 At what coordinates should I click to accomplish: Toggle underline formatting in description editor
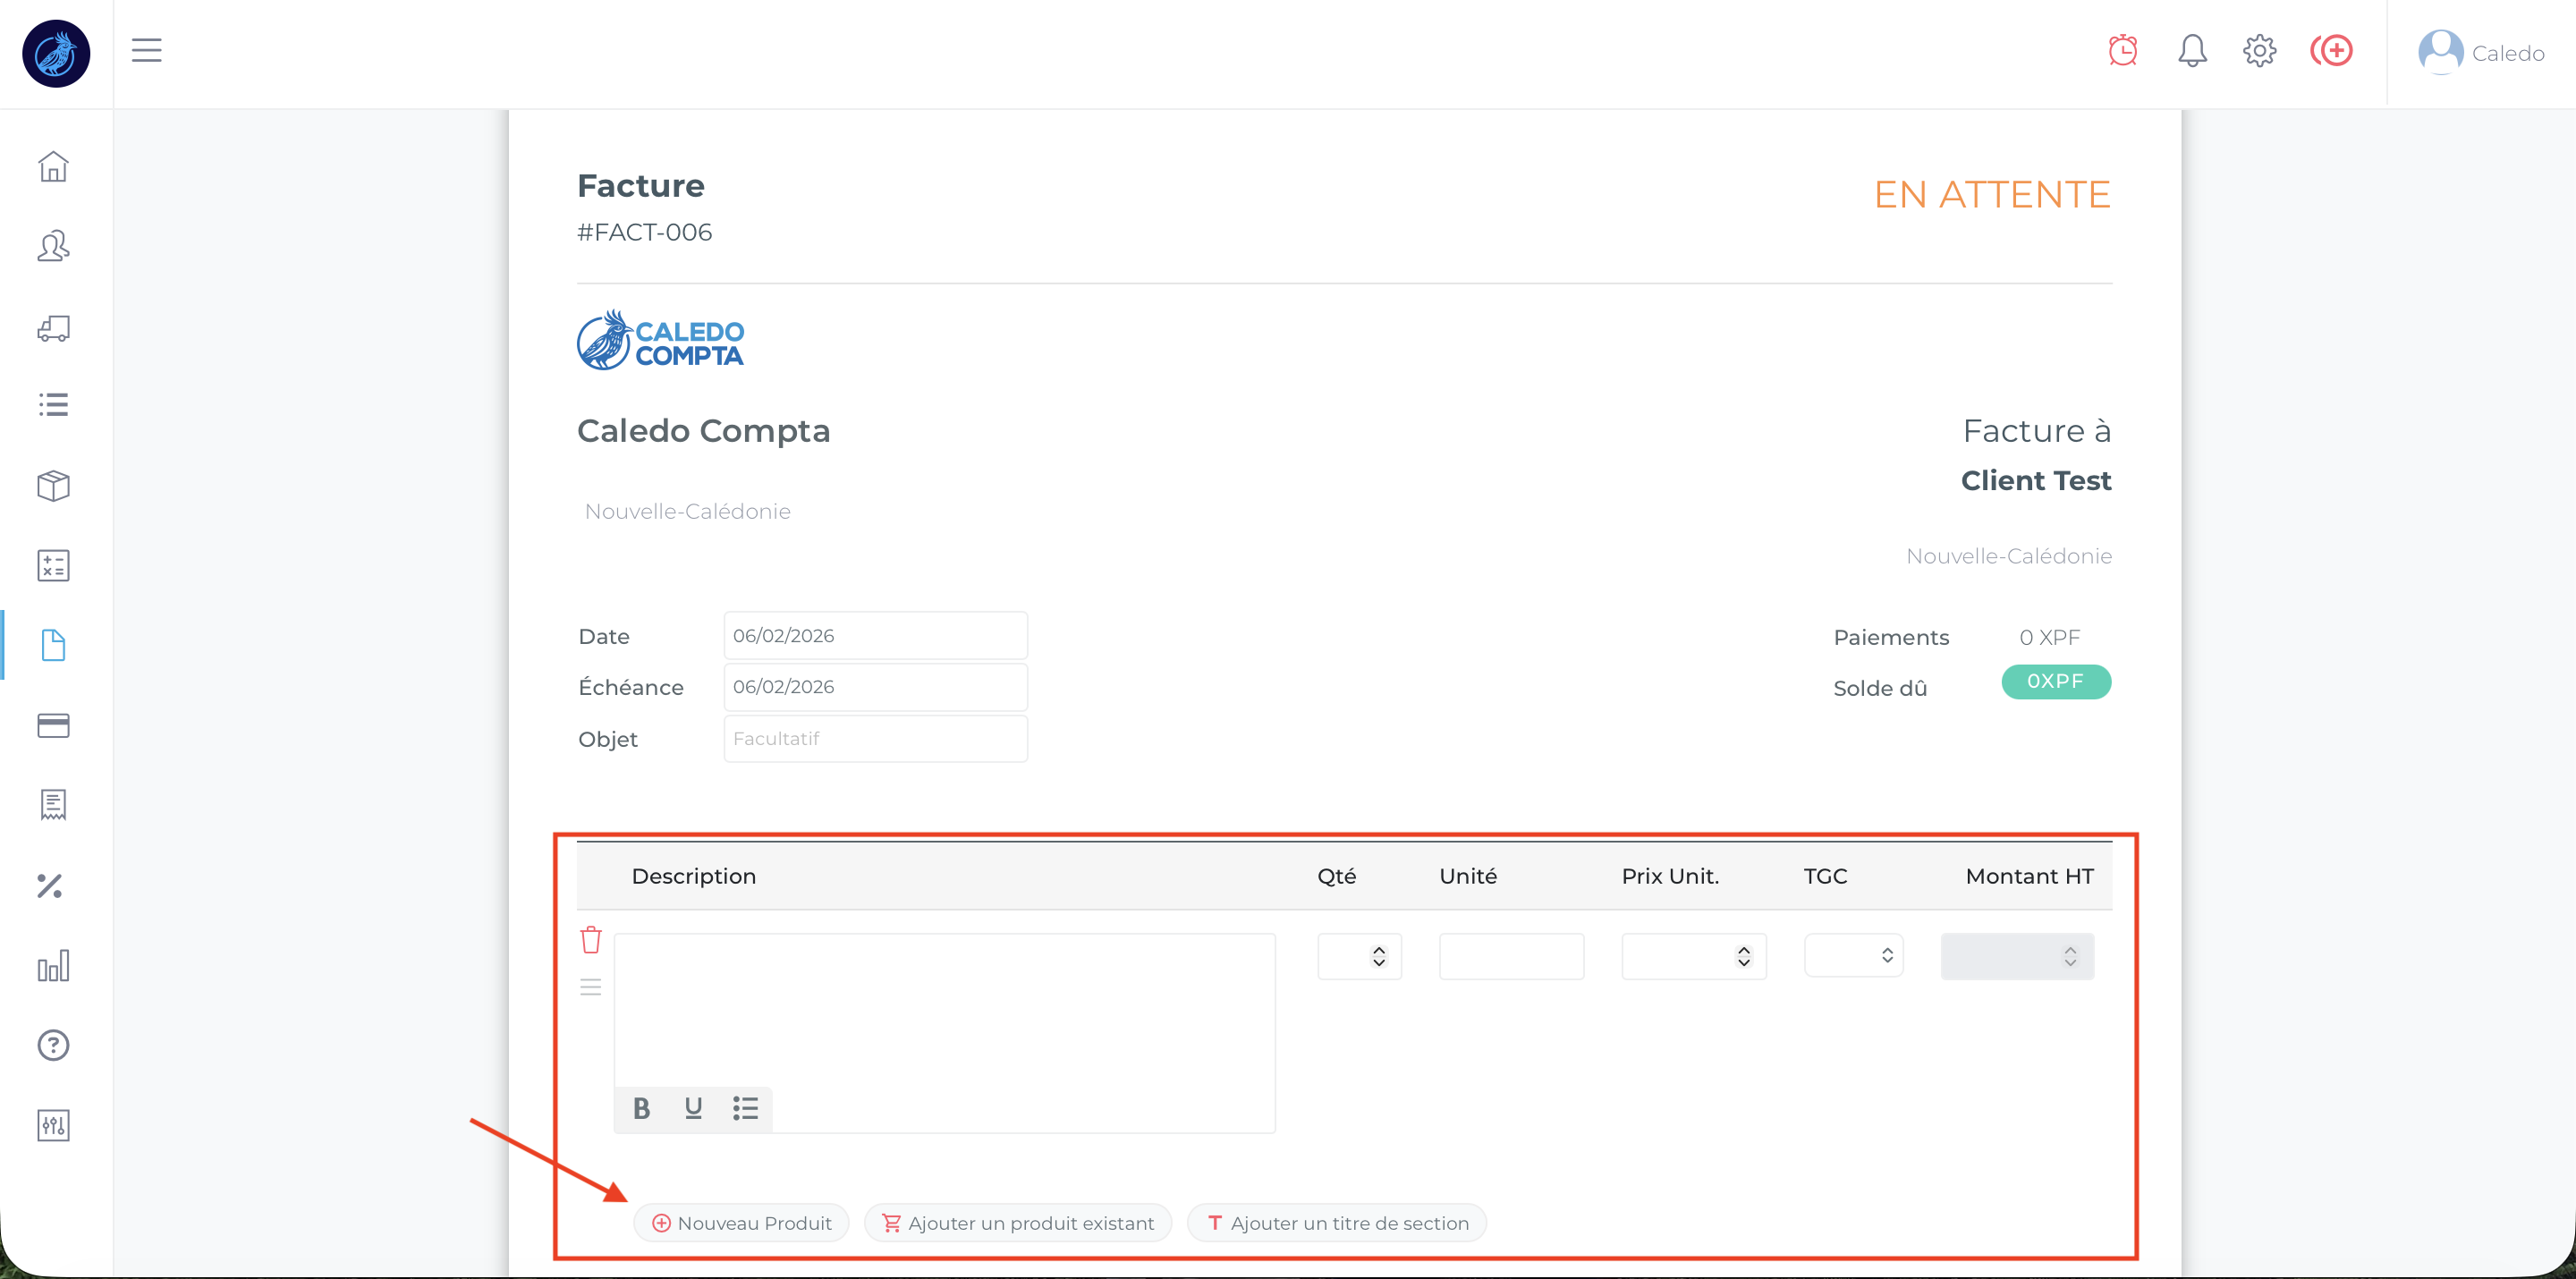(x=693, y=1108)
